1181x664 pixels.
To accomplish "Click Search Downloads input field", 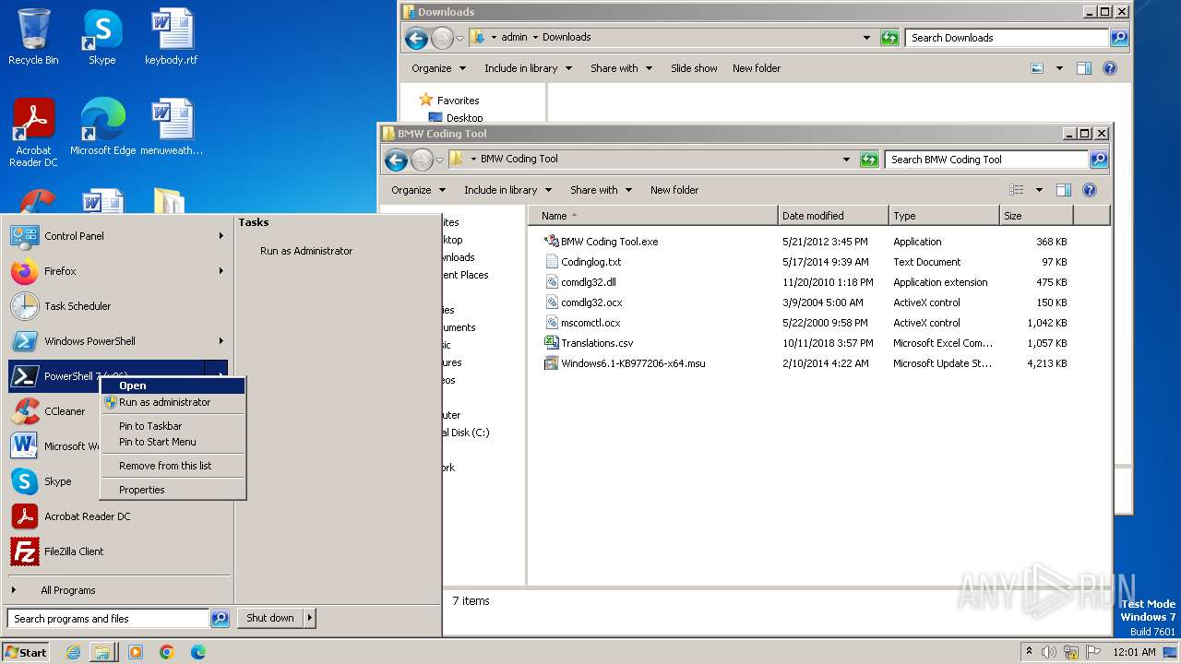I will (1008, 38).
